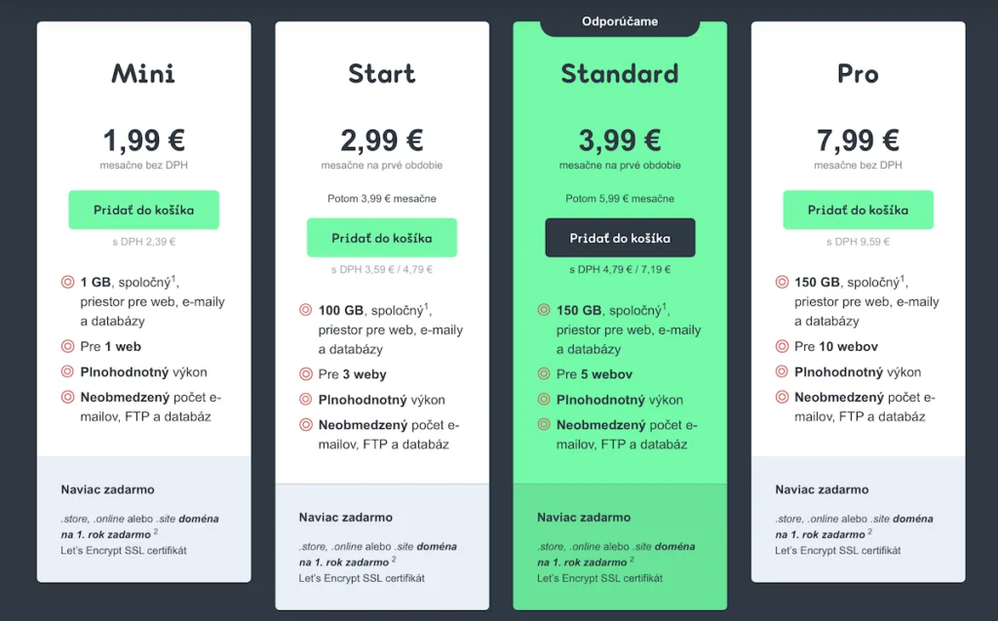Click bullet icon next to 'Pre 3 weby'

point(305,374)
